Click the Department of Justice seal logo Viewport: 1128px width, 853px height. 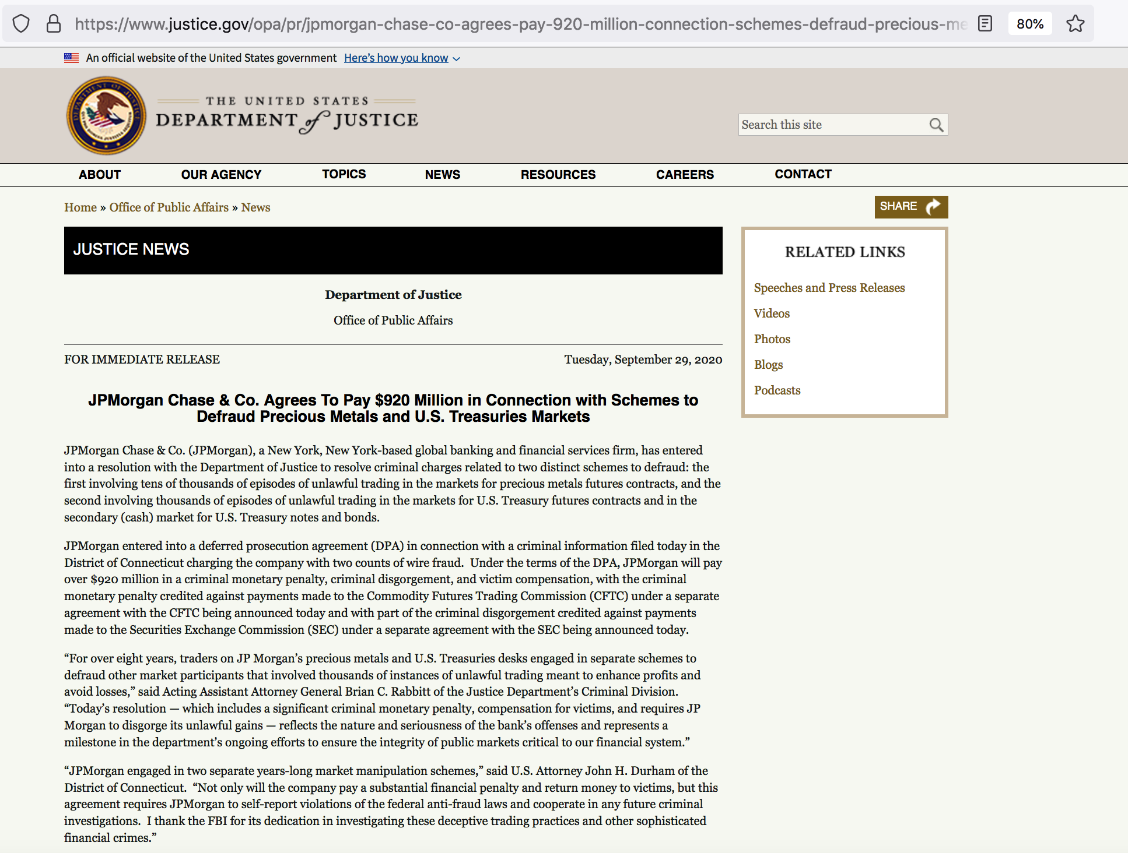(x=106, y=115)
